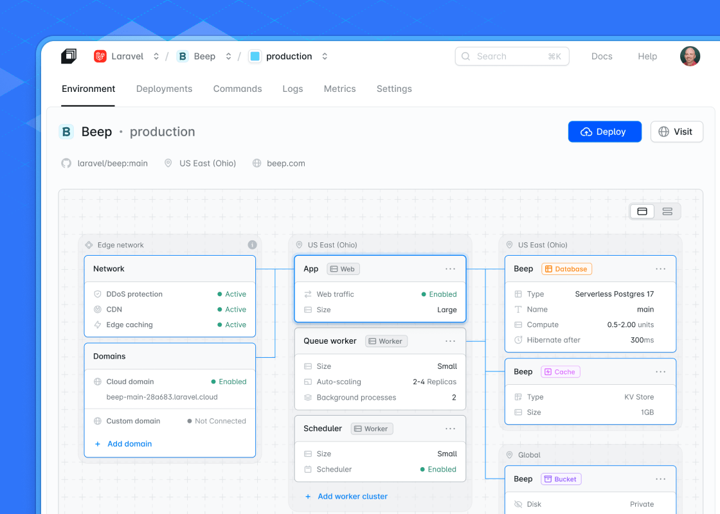Open the info icon on Edge network
This screenshot has height=514, width=720.
pyautogui.click(x=252, y=245)
